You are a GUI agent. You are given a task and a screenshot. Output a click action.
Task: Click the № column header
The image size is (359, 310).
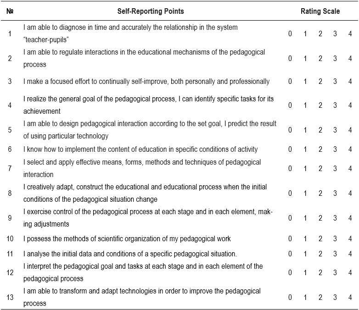click(10, 11)
